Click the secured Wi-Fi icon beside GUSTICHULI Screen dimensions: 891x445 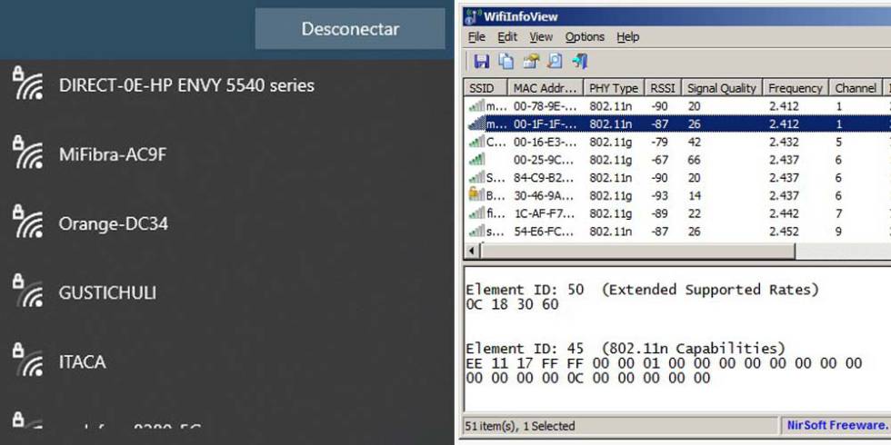tap(28, 292)
